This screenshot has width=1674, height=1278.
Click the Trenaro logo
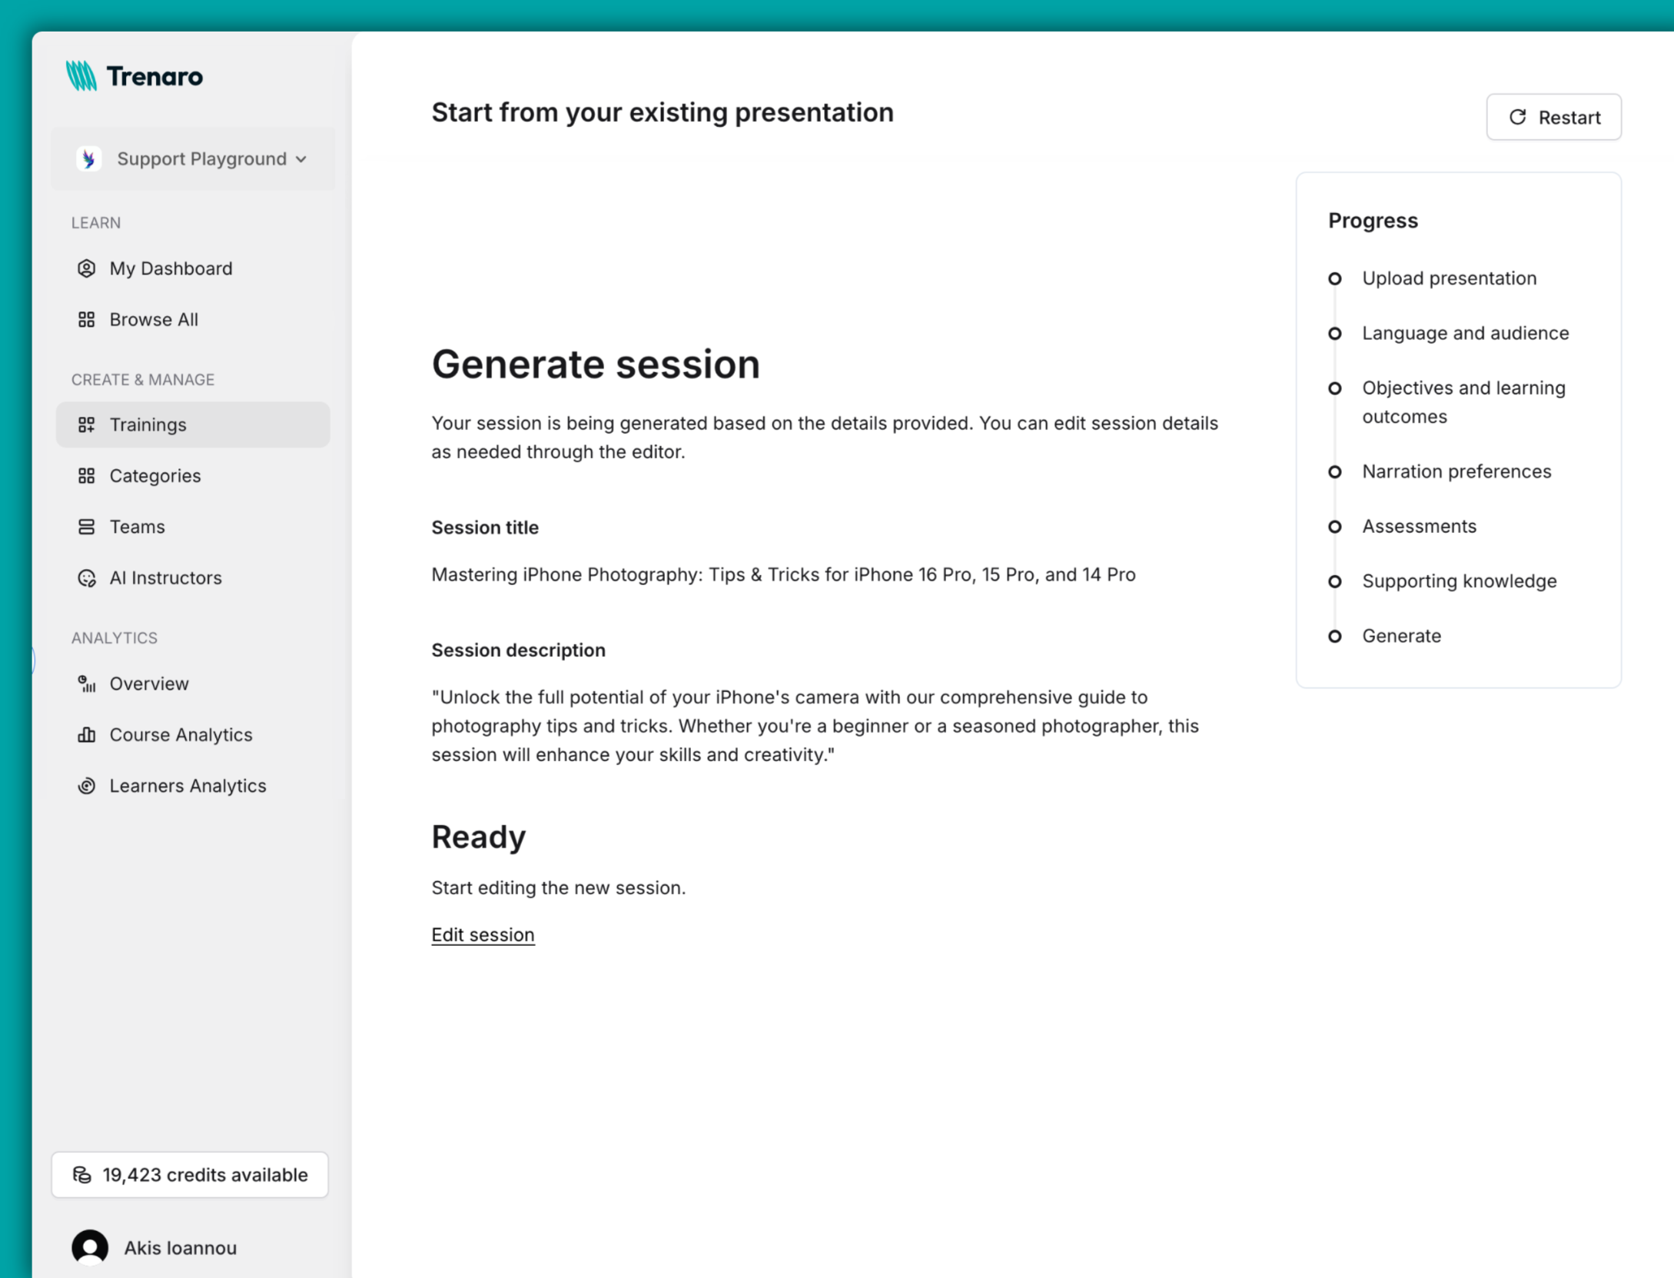(135, 75)
